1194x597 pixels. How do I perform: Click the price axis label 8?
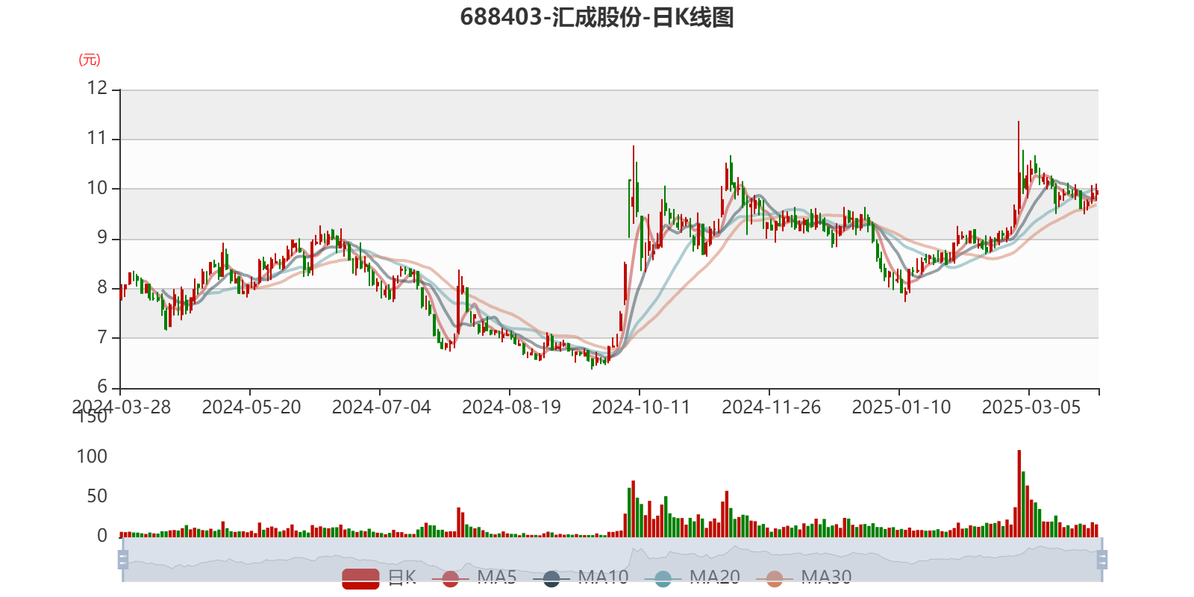(x=102, y=288)
